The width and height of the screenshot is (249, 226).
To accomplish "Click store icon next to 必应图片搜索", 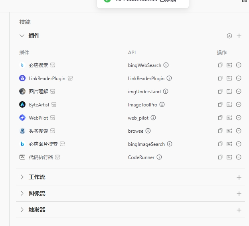I will (62, 144).
